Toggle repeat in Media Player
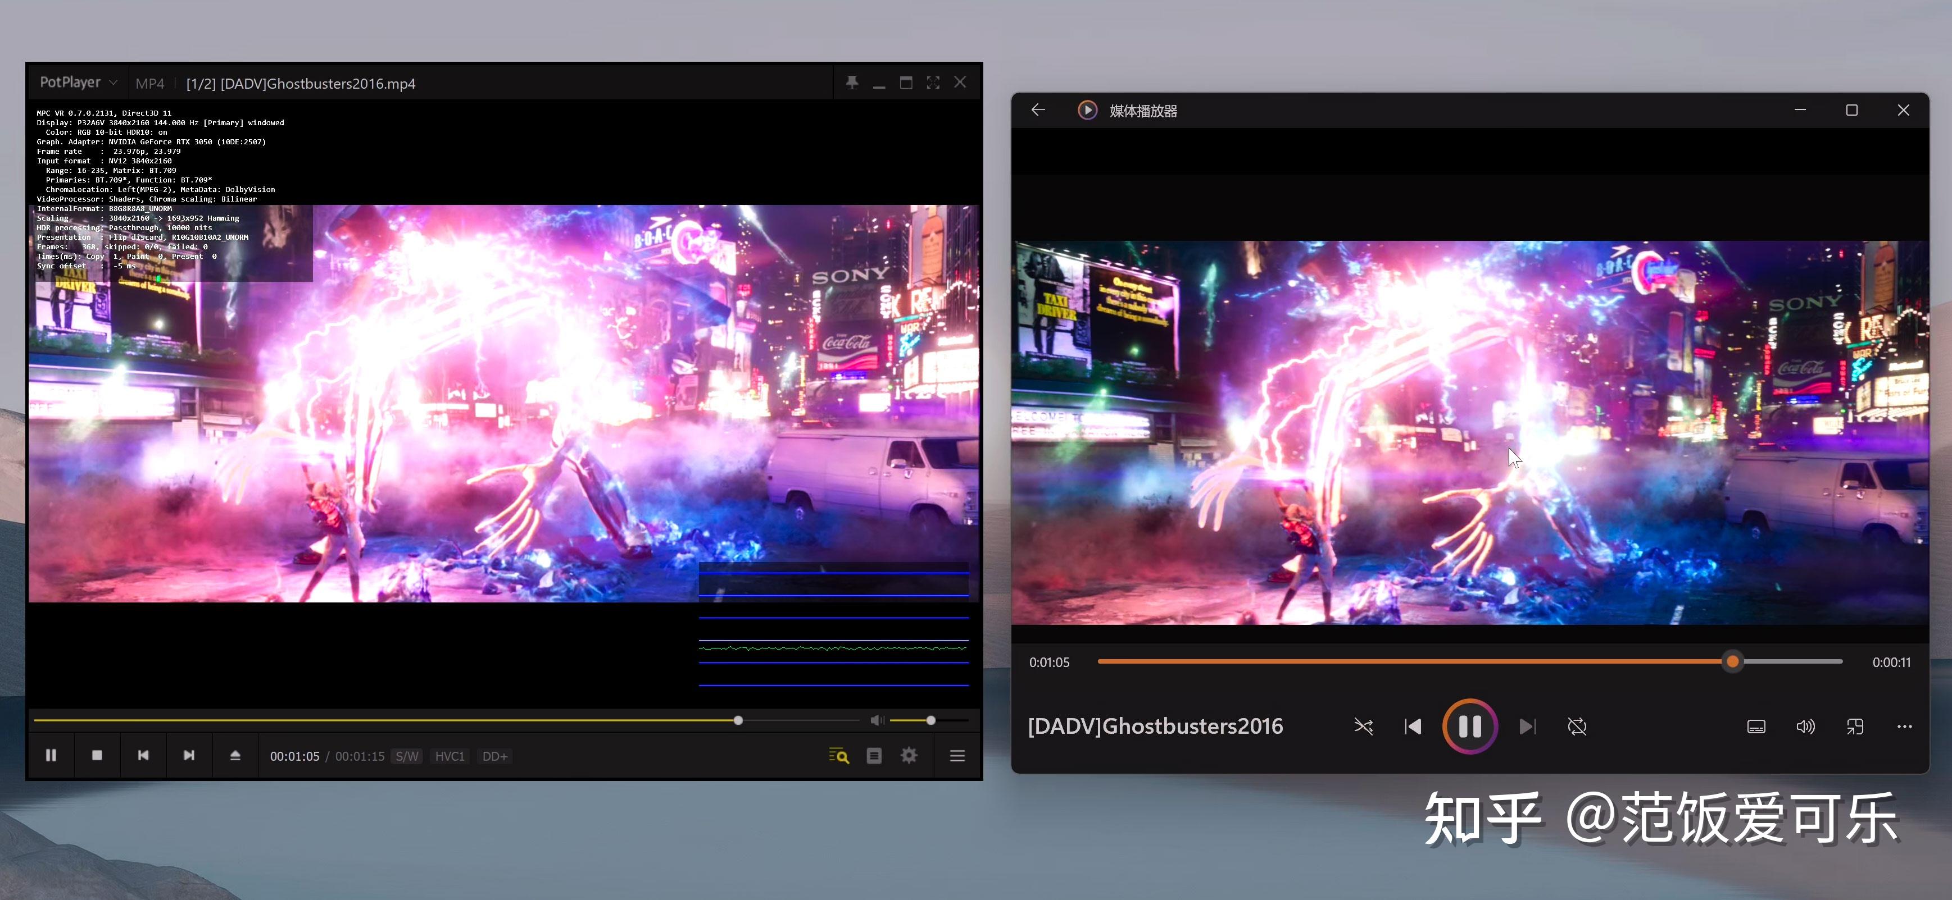Image resolution: width=1952 pixels, height=900 pixels. tap(1577, 727)
